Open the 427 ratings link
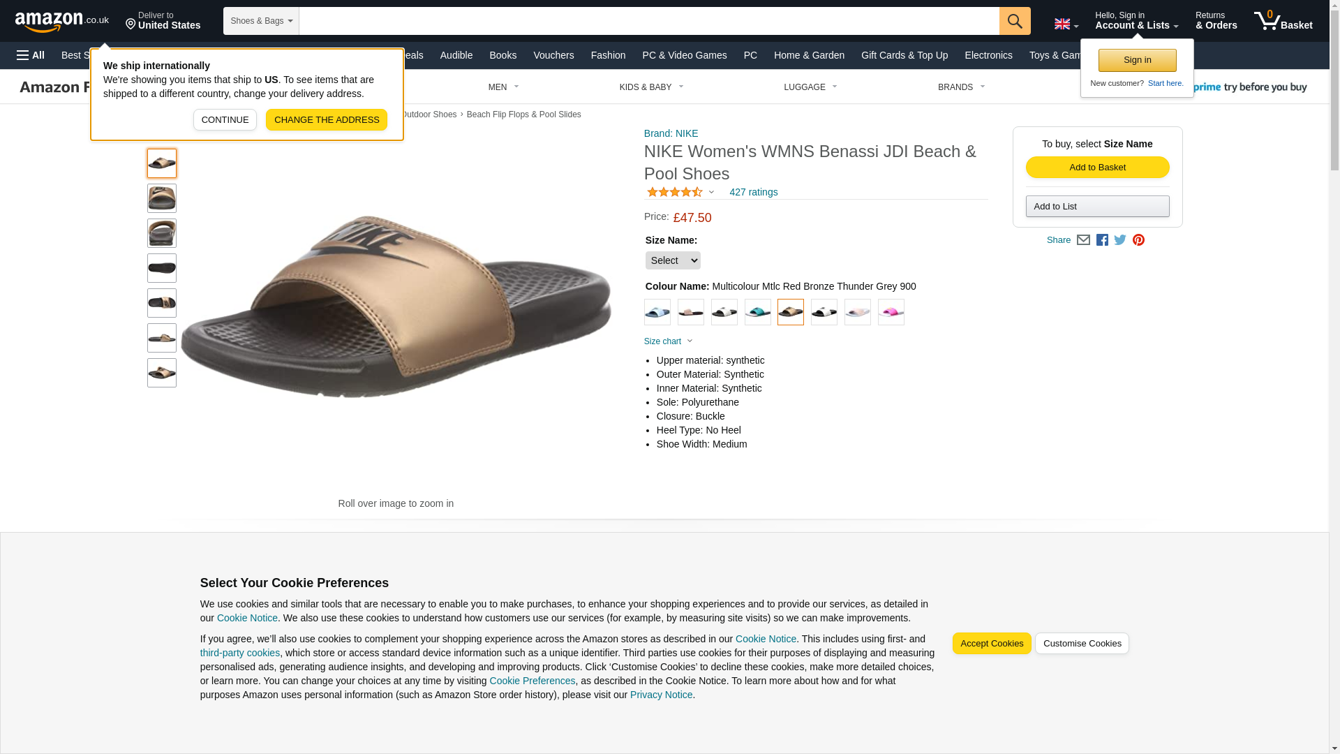 [x=753, y=192]
